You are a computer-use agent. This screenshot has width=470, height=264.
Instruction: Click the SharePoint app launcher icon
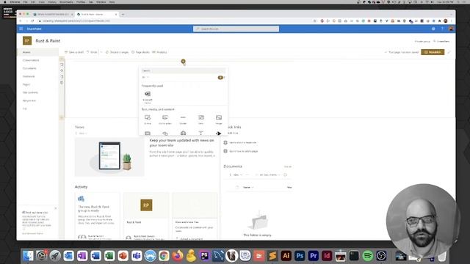click(21, 29)
